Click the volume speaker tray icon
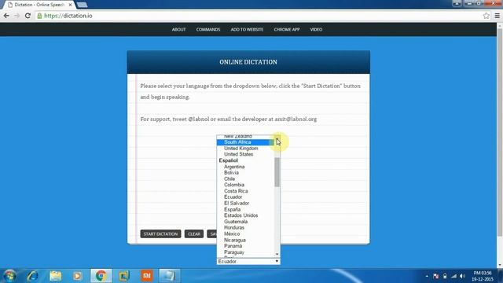 pyautogui.click(x=462, y=276)
